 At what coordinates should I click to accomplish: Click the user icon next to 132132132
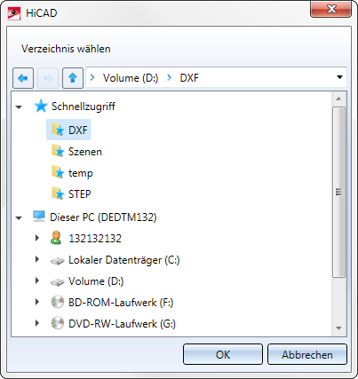56,238
